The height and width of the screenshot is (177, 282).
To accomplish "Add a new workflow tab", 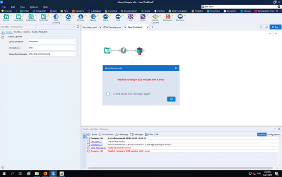I will [x=152, y=27].
